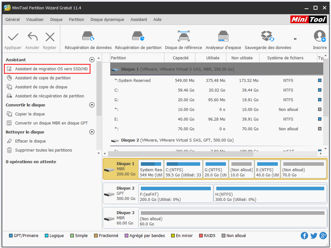Click the MiniTool logo
This screenshot has height=248, width=331.
(x=308, y=19)
